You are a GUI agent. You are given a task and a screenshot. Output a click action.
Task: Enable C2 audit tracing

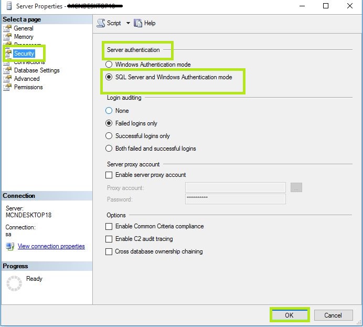click(x=109, y=239)
